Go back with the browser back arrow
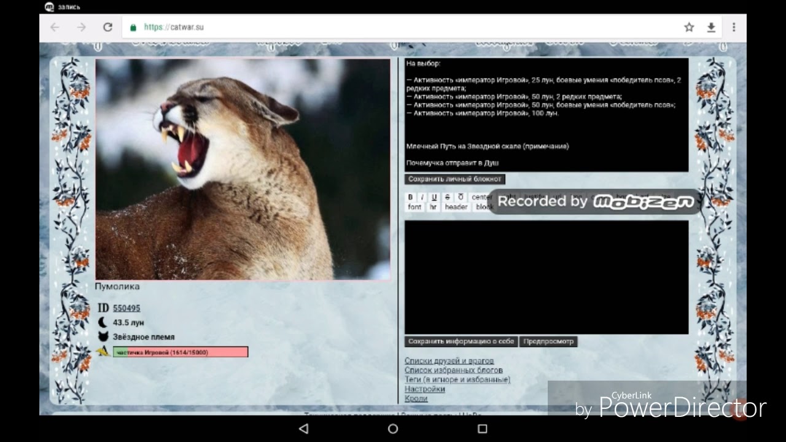 (55, 27)
